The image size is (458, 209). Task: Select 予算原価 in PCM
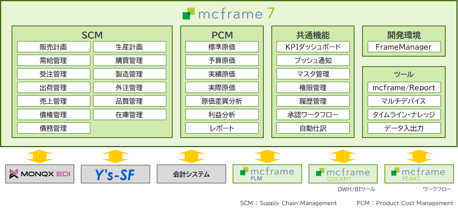point(222,60)
